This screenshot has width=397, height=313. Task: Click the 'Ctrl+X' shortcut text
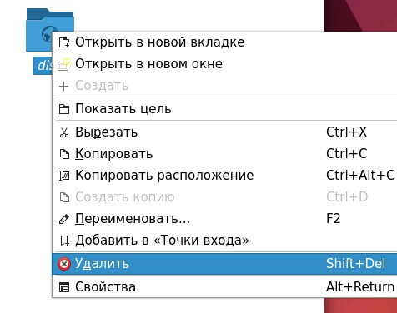click(x=346, y=132)
